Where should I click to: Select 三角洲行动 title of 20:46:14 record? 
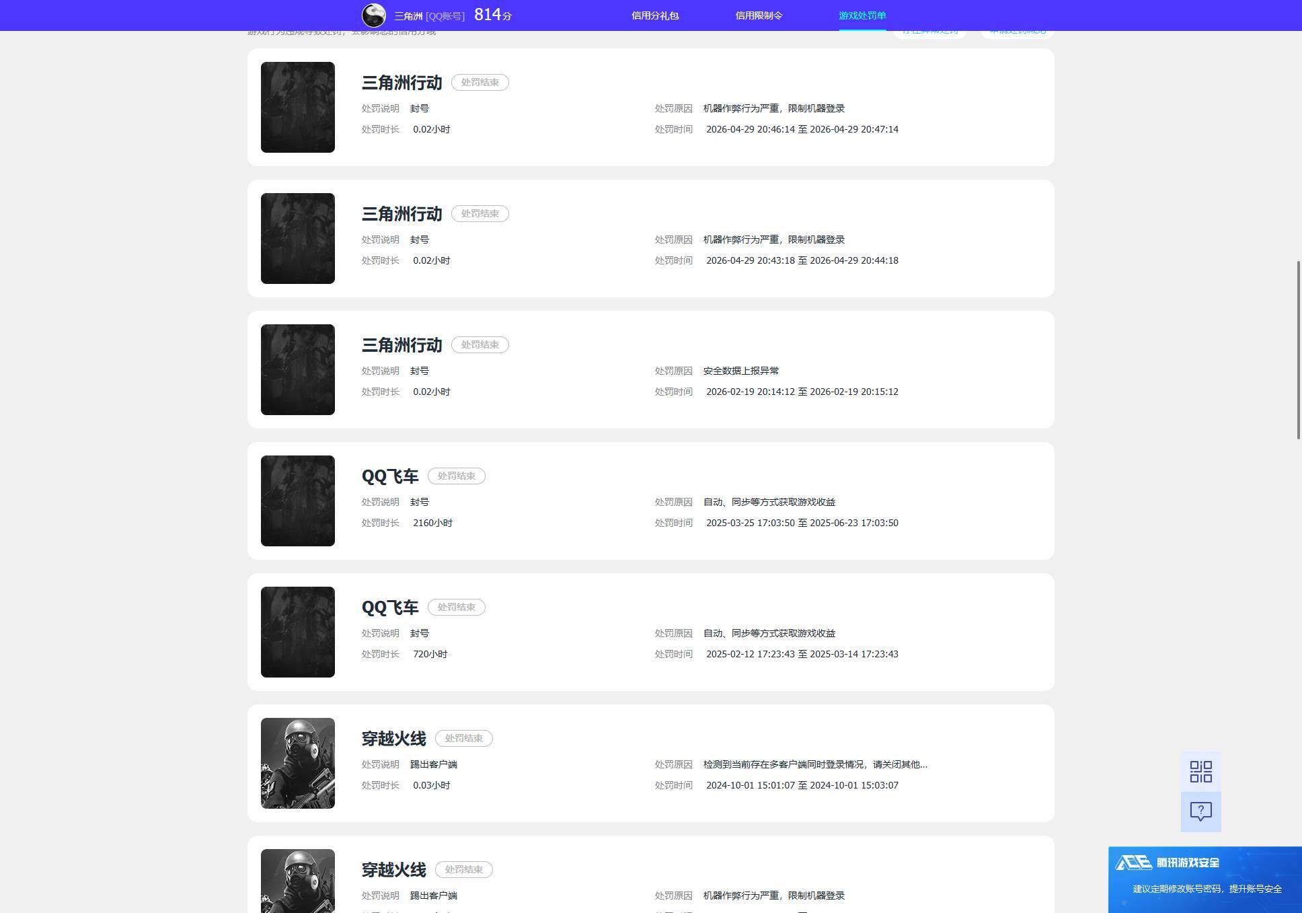coord(401,83)
